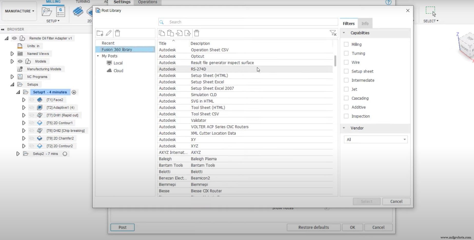Enable the Milling capability checkbox
The width and height of the screenshot is (474, 240).
(346, 44)
